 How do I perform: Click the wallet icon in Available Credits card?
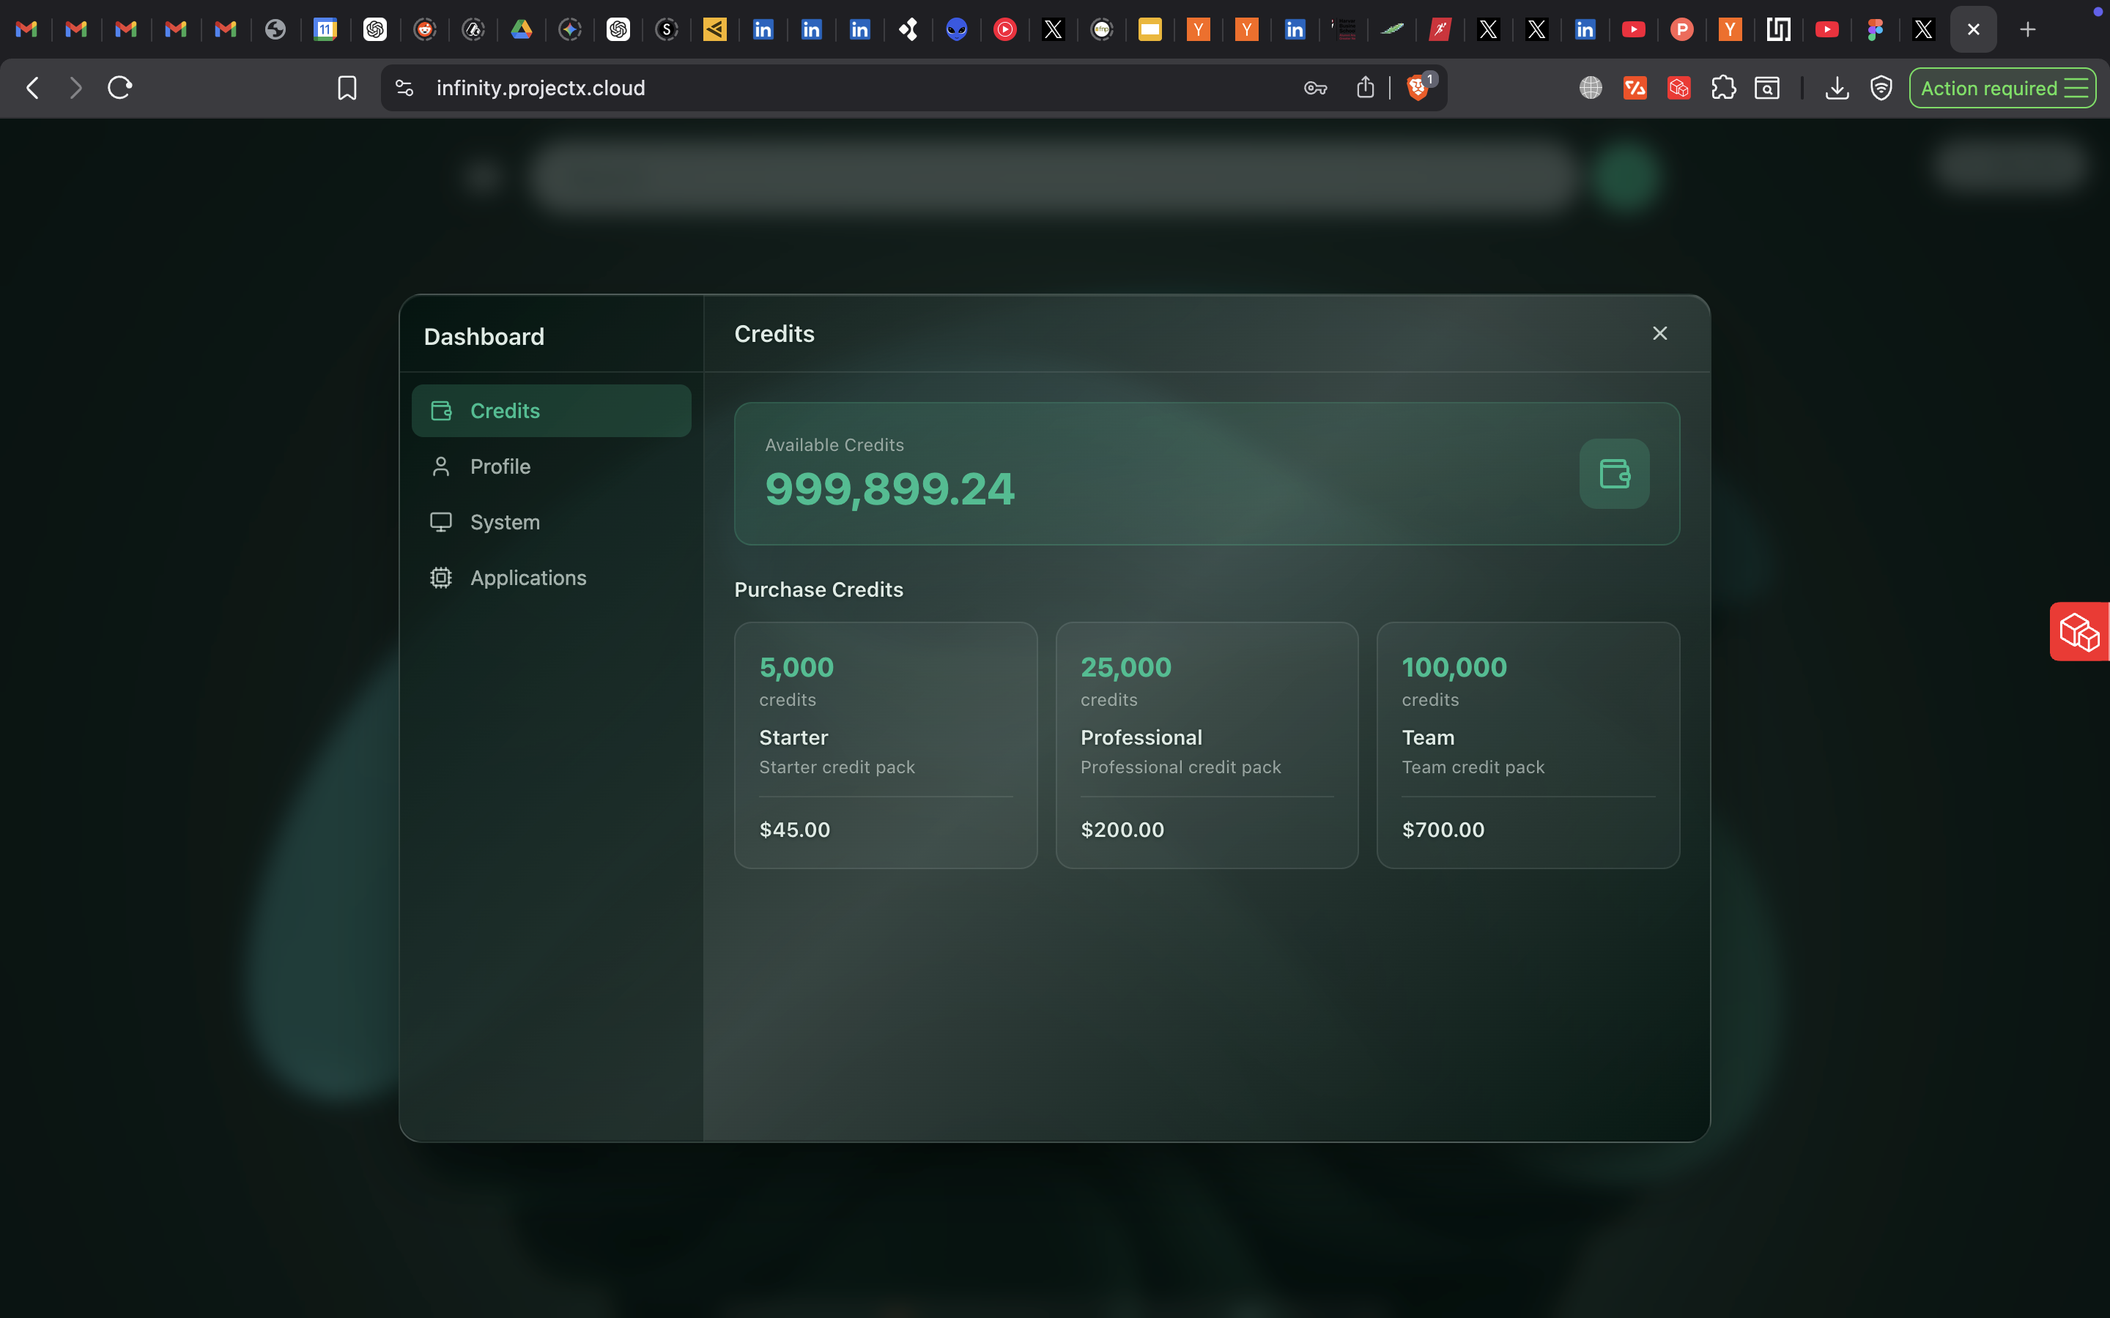coord(1614,473)
